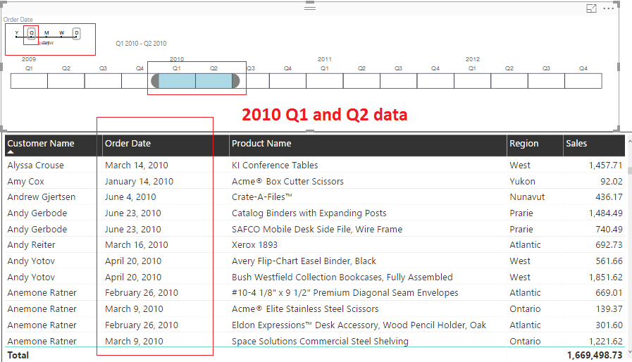
Task: Sort table by Region column header
Action: pos(523,144)
